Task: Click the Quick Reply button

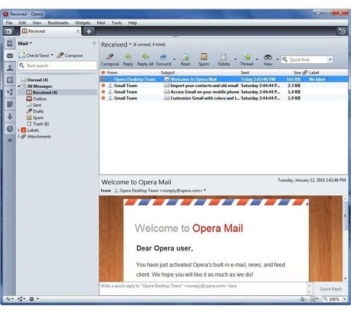Action: (x=331, y=289)
